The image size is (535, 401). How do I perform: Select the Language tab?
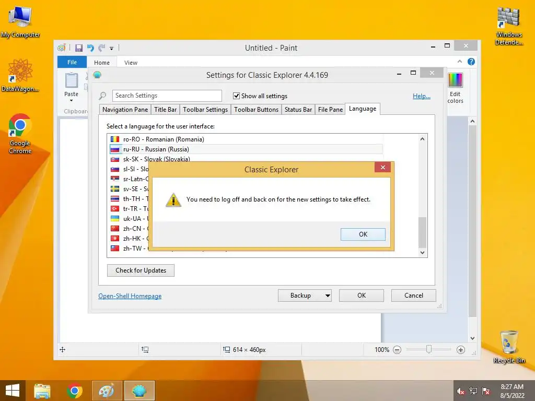[x=363, y=109]
